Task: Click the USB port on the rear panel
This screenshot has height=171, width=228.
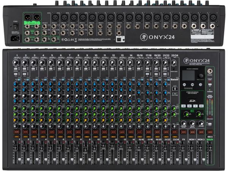Action: [120, 39]
